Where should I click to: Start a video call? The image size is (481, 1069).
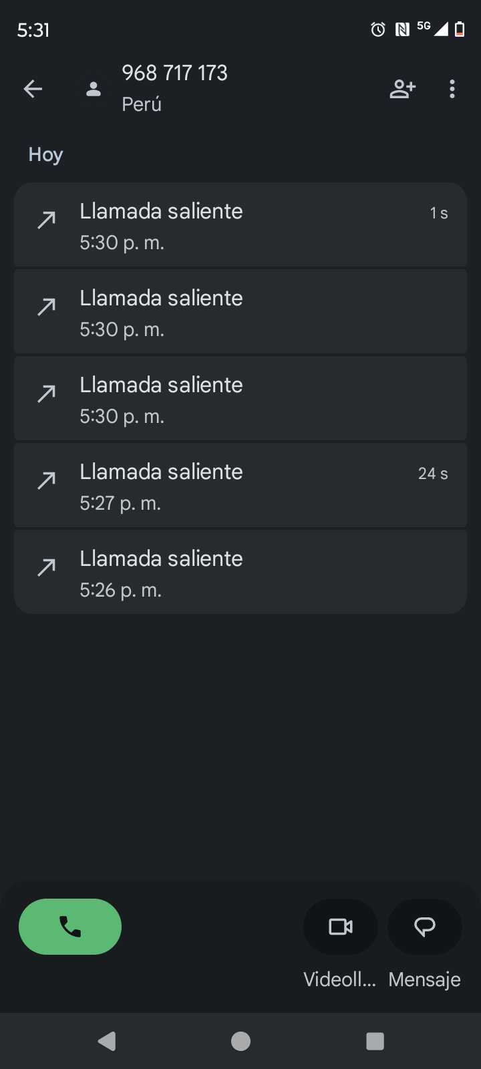tap(341, 927)
